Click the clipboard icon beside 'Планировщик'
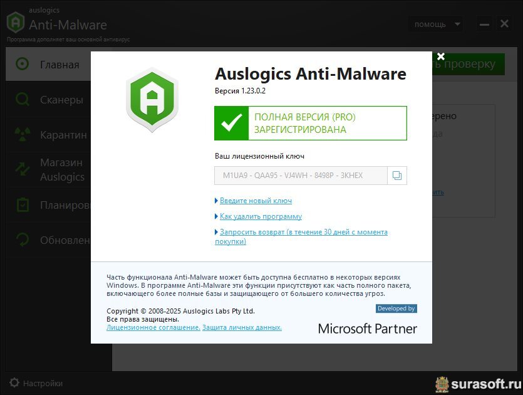This screenshot has height=395, width=523. click(23, 204)
